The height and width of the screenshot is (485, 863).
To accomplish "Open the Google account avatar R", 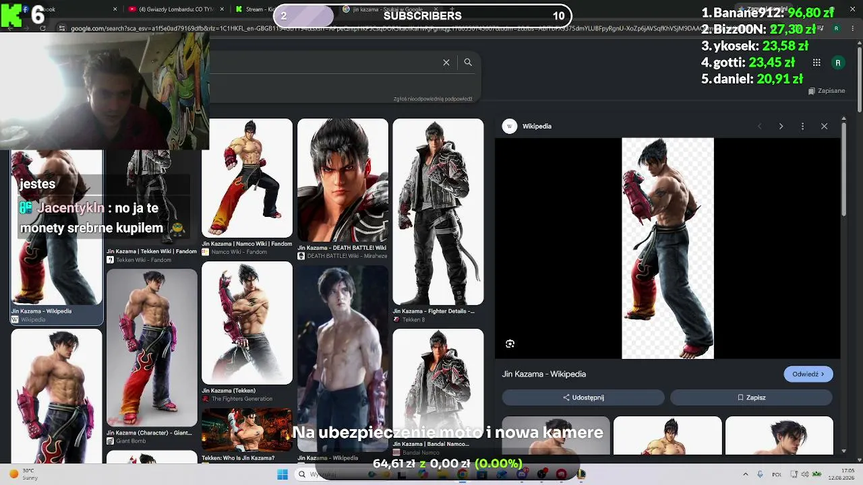I will point(838,63).
